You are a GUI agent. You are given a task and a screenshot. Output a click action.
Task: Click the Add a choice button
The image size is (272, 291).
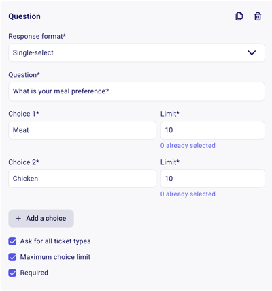pos(41,219)
